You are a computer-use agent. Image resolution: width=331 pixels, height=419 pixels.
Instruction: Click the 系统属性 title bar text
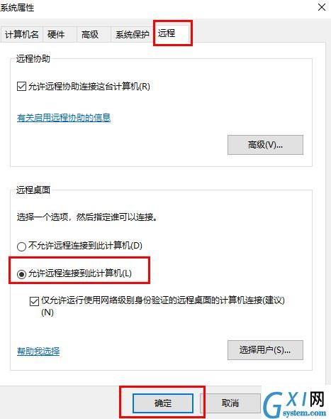(17, 8)
